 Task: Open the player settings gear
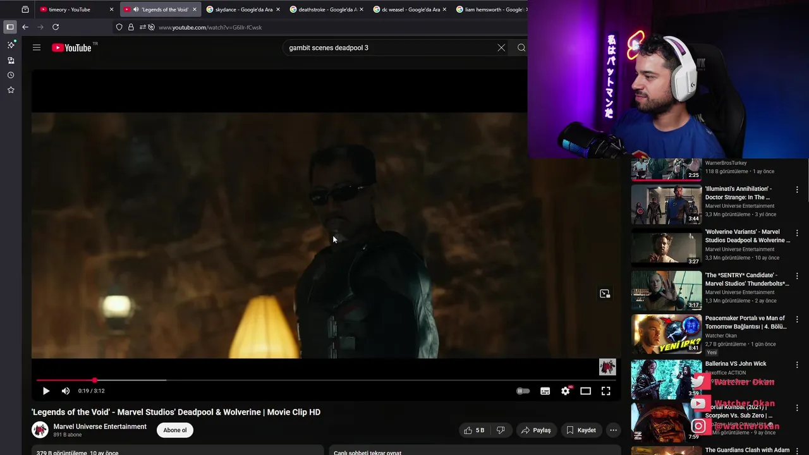(x=565, y=391)
